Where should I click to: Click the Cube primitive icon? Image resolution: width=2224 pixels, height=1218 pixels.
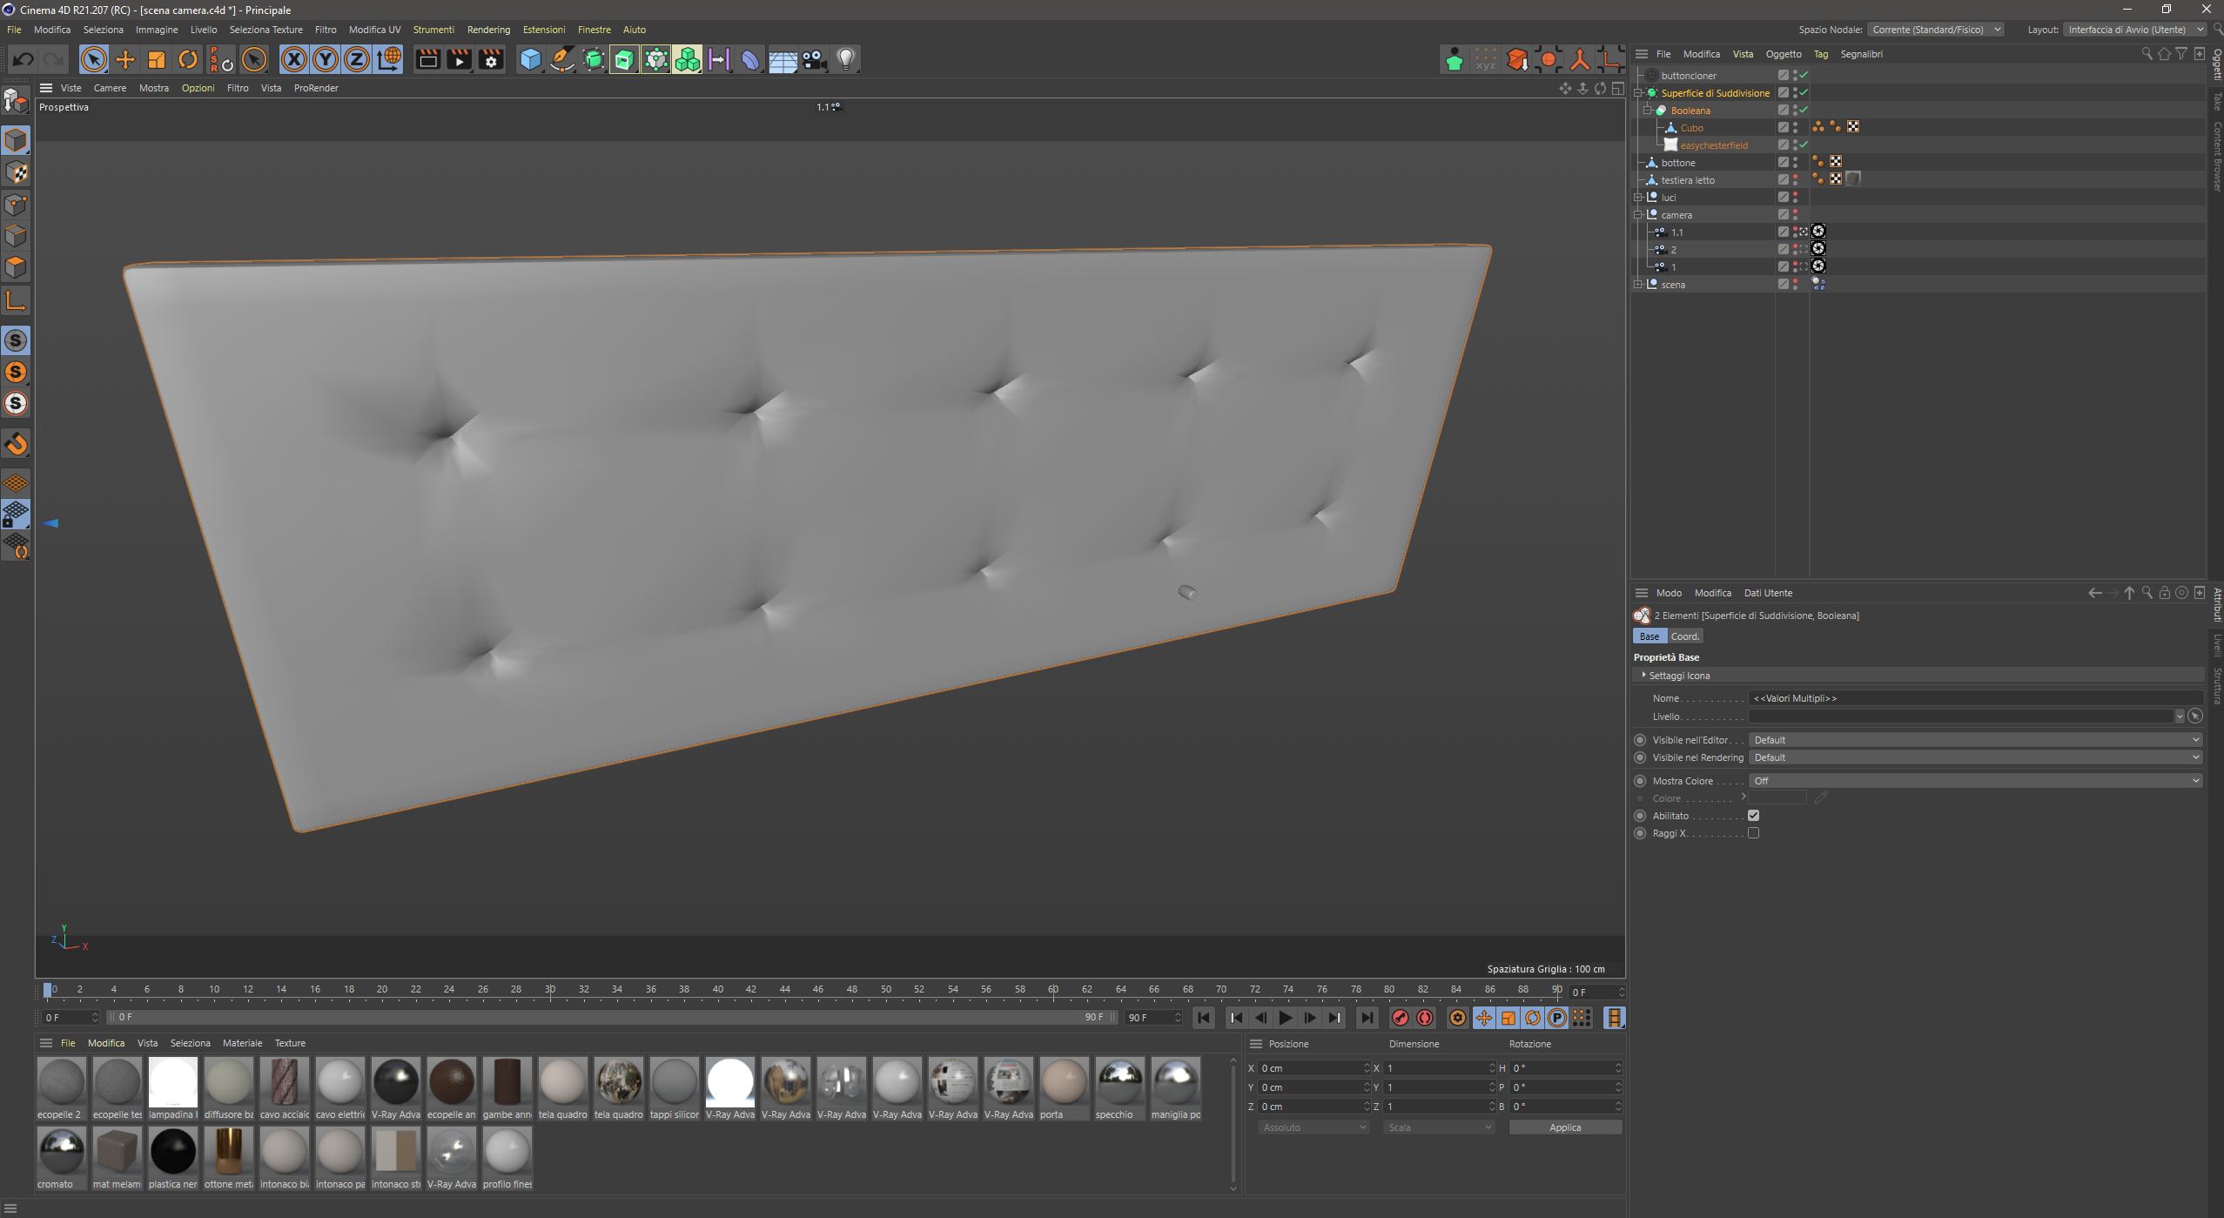click(x=530, y=59)
